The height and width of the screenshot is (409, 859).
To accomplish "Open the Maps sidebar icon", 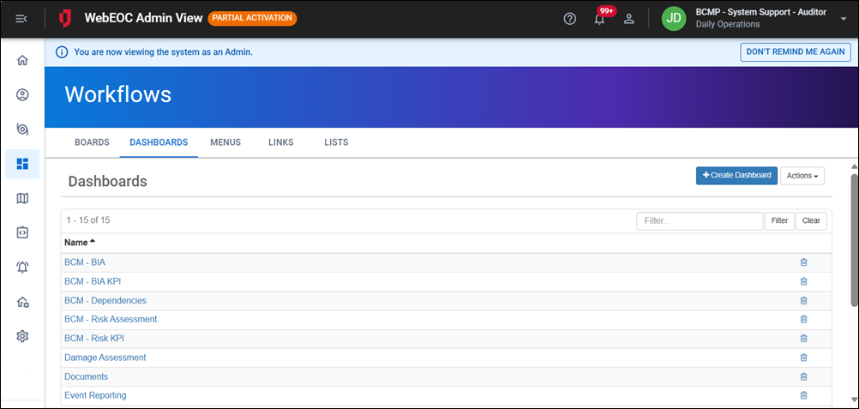I will (22, 198).
